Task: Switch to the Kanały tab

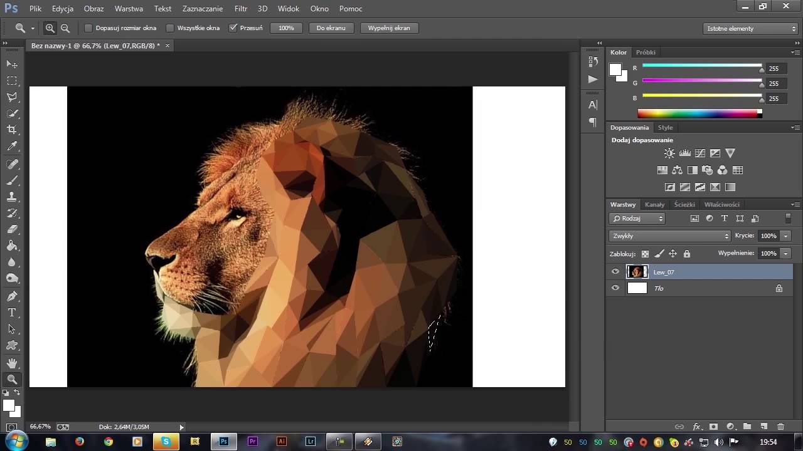Action: (654, 204)
